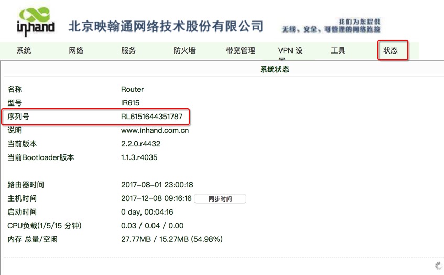Click the model value IR615
The width and height of the screenshot is (444, 275).
coord(131,103)
